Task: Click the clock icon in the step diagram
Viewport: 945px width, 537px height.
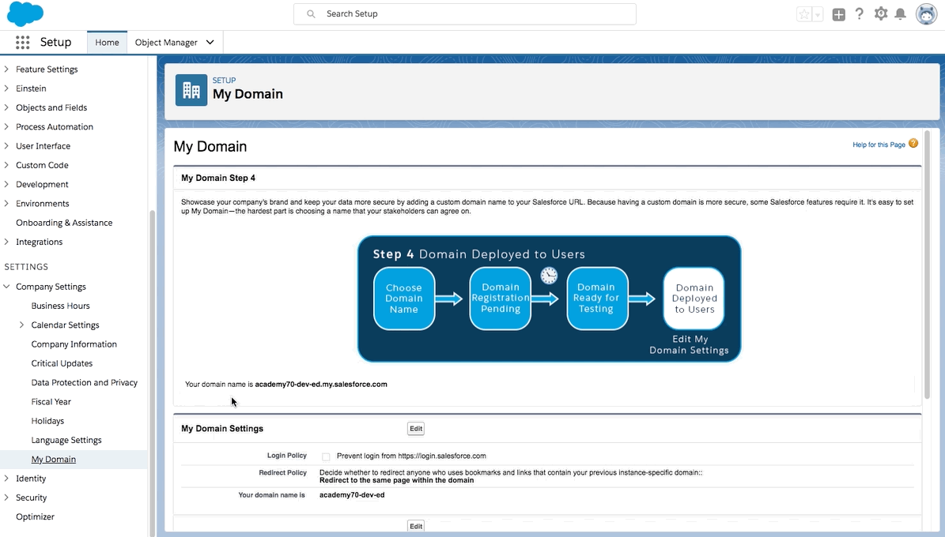Action: click(x=549, y=276)
